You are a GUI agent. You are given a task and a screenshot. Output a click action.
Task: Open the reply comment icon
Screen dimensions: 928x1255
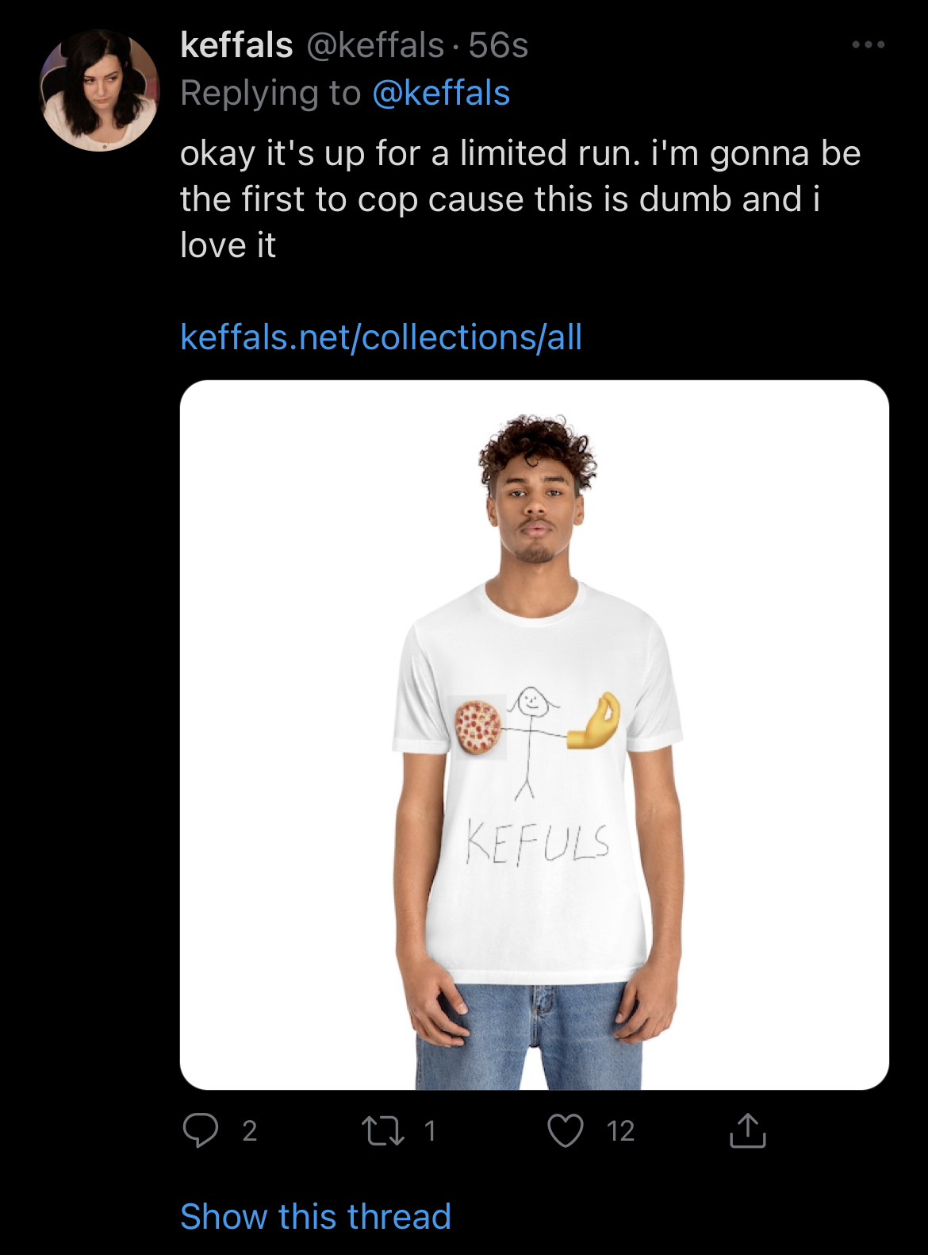tap(201, 1130)
